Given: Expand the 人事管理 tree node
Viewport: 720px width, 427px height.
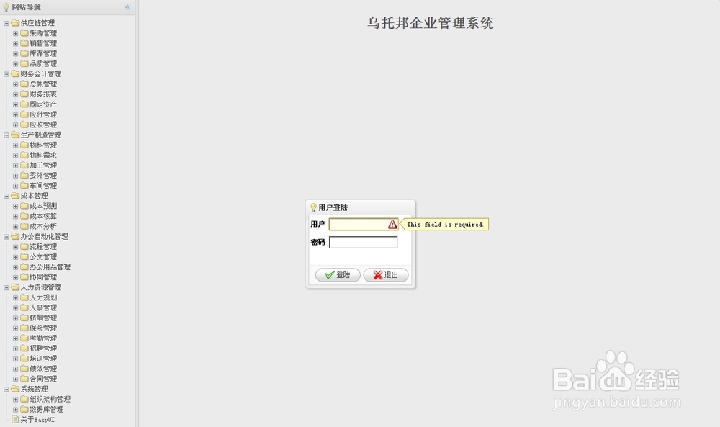Looking at the screenshot, I should click(x=14, y=307).
